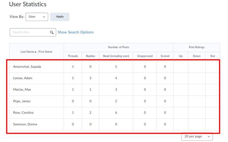Select the Unapproved column header

click(x=145, y=56)
